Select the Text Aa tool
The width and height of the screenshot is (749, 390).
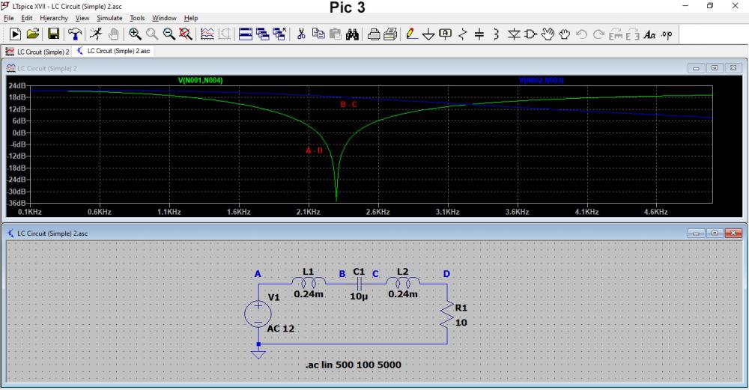[x=649, y=34]
